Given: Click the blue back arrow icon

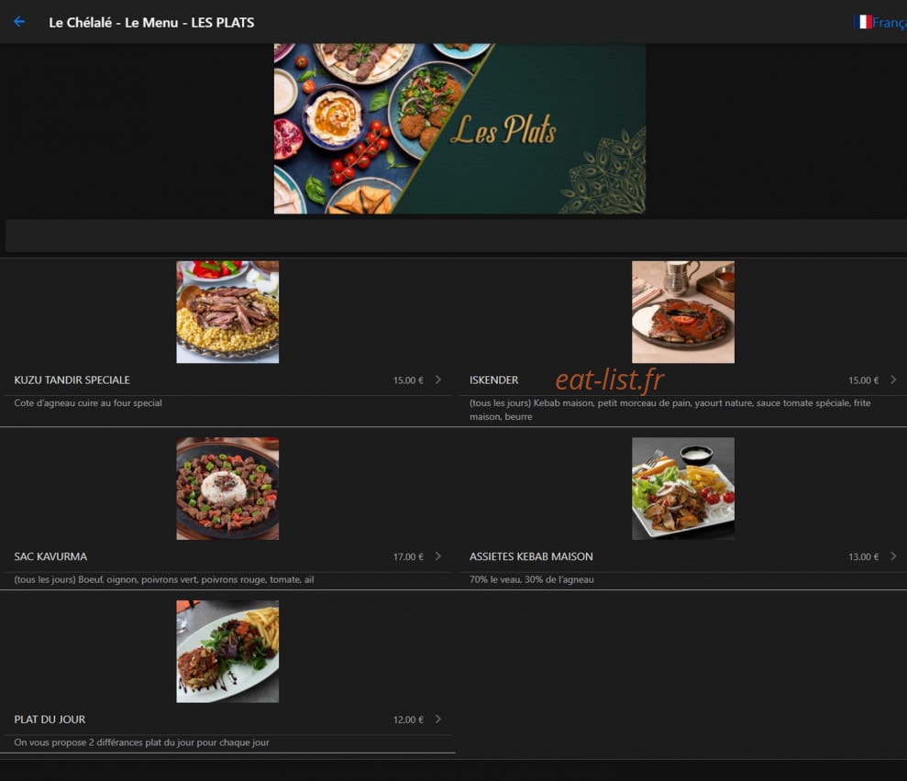Looking at the screenshot, I should tap(19, 22).
